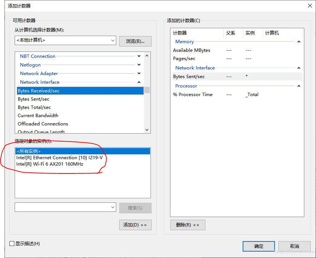Viewport: 316px width, 258px height.
Task: Collapse the Network Interface category in available counters
Action: click(x=139, y=82)
